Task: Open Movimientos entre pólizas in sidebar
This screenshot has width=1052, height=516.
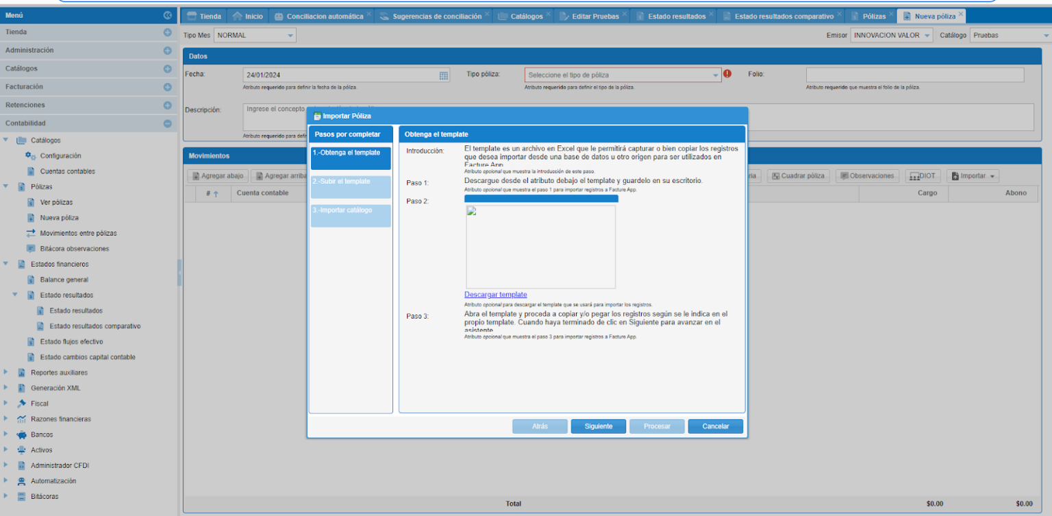Action: (78, 234)
